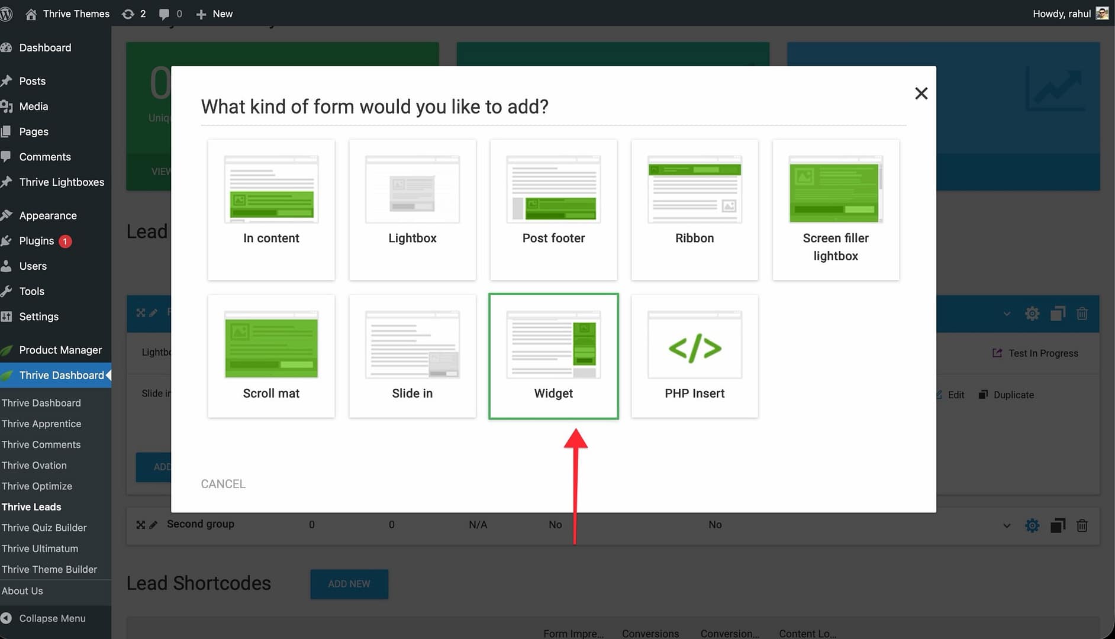
Task: Expand the first lead group chevron
Action: (1007, 314)
